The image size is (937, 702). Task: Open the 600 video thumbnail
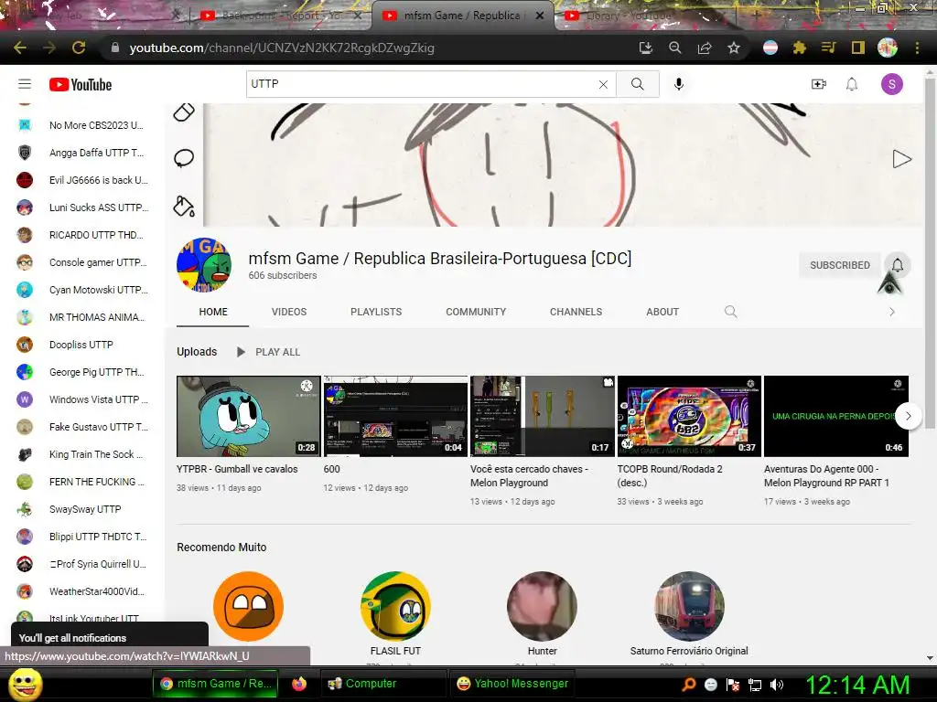(x=395, y=416)
